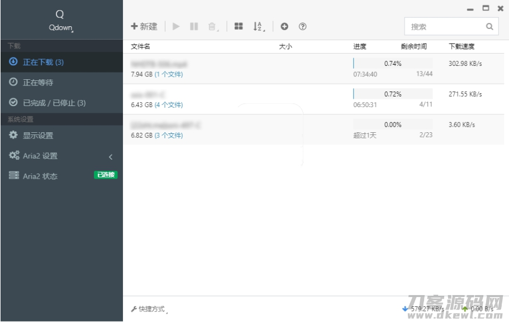Click the 271.55 KB/s speed value
The width and height of the screenshot is (509, 322).
pos(465,94)
